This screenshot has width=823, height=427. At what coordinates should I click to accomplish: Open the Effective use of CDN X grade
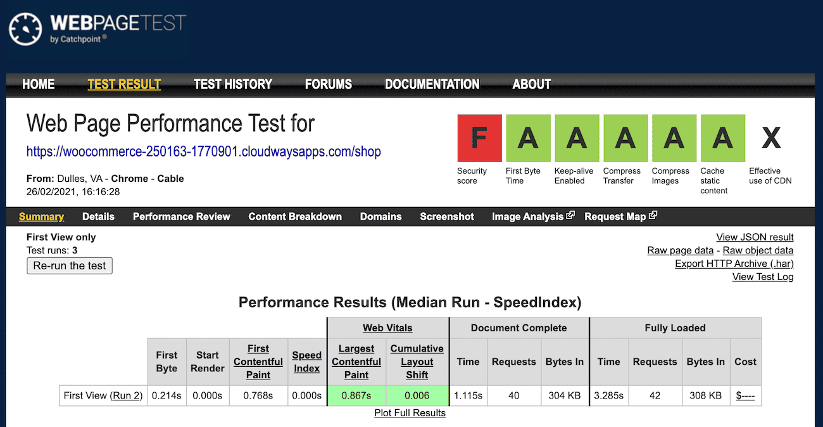[771, 138]
